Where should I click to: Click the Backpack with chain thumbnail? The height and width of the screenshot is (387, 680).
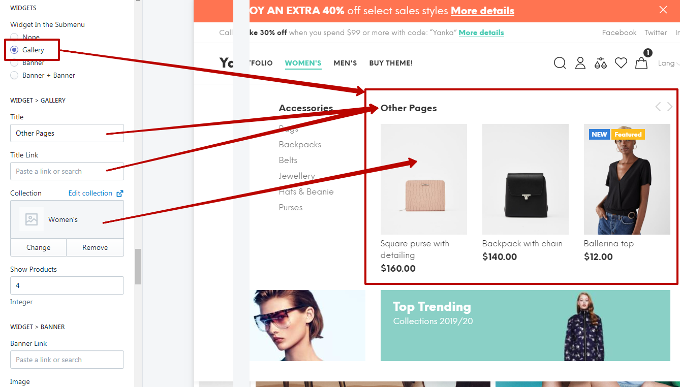(x=525, y=179)
